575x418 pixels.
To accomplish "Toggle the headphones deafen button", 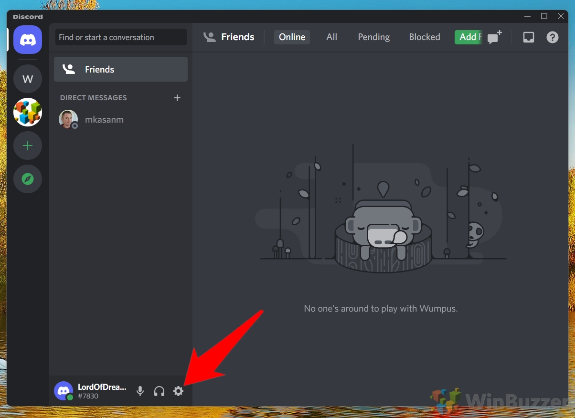I will (x=159, y=391).
